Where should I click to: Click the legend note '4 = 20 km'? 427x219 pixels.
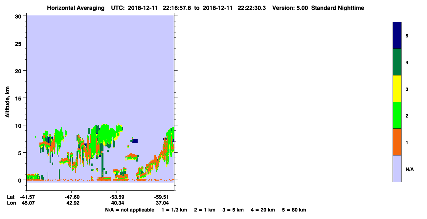pos(262,210)
